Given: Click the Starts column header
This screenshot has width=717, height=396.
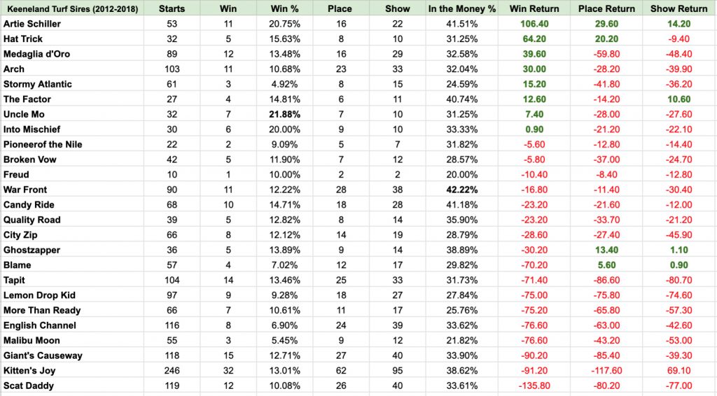Looking at the screenshot, I should pyautogui.click(x=172, y=8).
